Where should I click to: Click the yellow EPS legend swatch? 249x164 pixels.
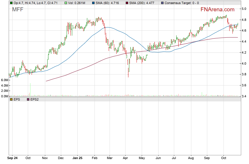click(11, 99)
